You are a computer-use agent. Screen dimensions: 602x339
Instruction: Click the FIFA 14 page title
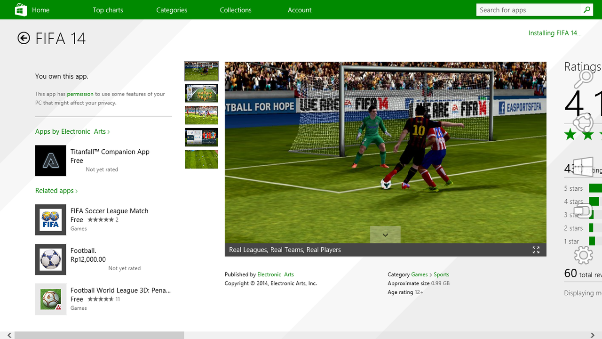(61, 39)
